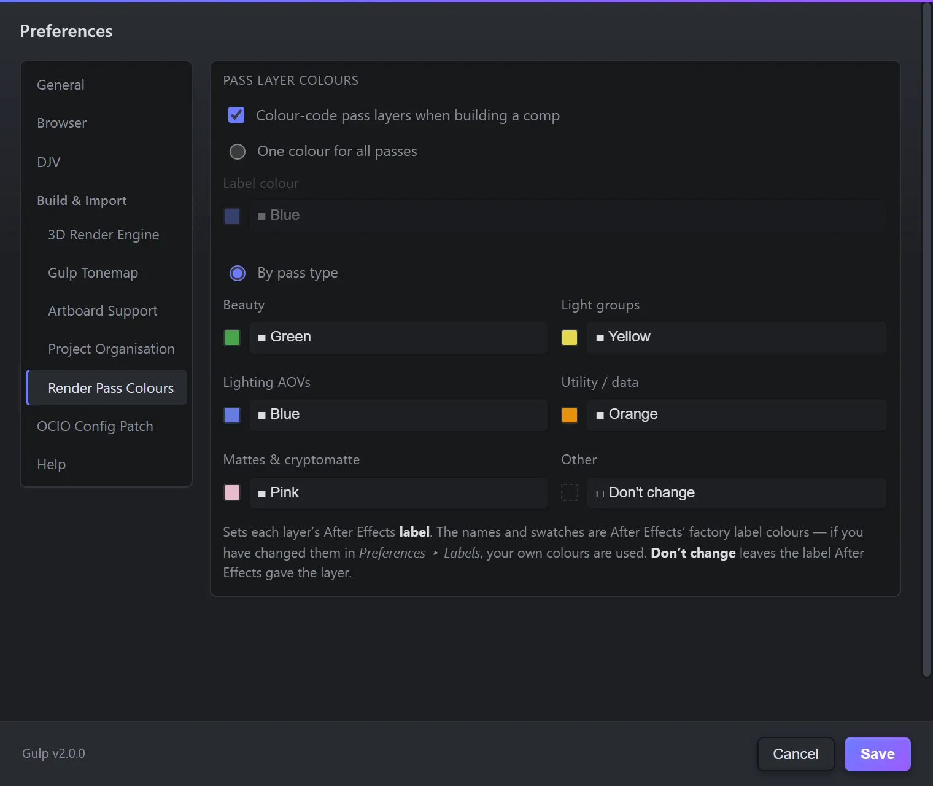Click the blue Lighting AOVs swatch
Viewport: 933px width, 786px height.
click(x=232, y=415)
